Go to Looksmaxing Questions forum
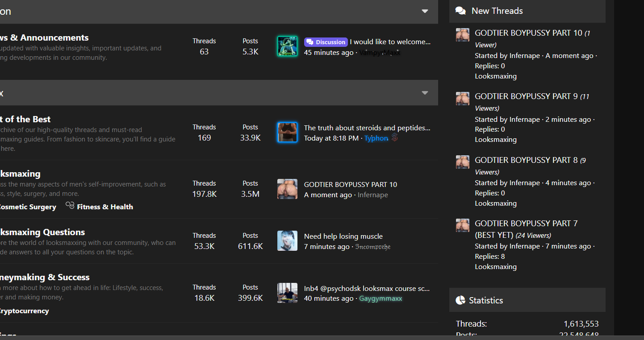Viewport: 644px width, 340px height. 42,232
